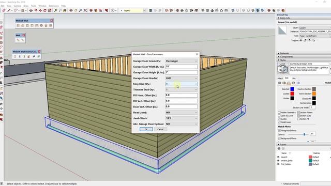
Task: Select the Tape Measure tool
Action: point(56,10)
